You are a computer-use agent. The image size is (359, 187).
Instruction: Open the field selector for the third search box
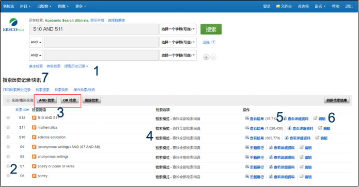click(178, 55)
